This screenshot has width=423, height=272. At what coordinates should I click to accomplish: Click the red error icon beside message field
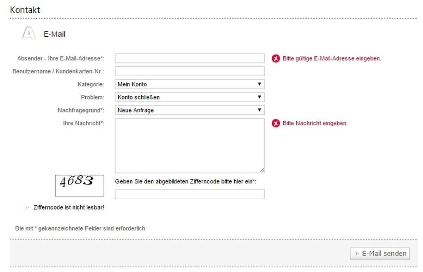[276, 123]
